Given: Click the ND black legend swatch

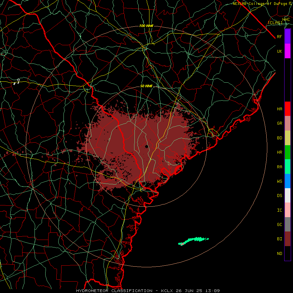Looking at the screenshot, I should [287, 253].
